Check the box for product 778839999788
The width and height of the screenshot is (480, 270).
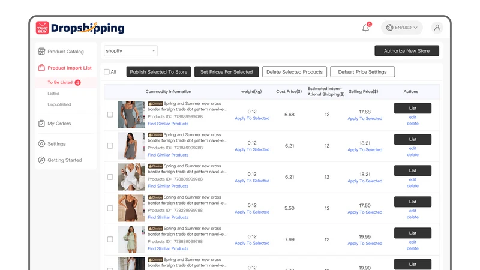coord(110,177)
